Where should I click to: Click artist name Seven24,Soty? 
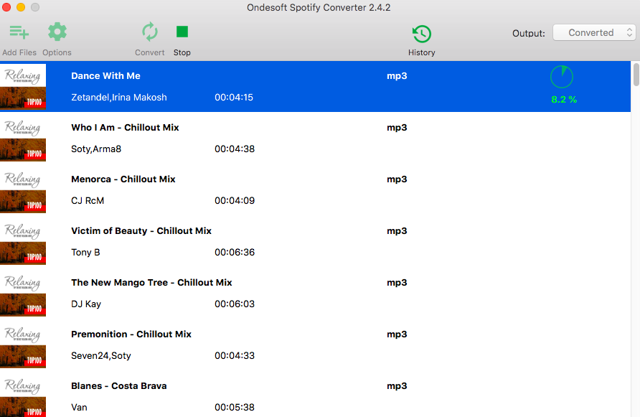[x=101, y=356]
